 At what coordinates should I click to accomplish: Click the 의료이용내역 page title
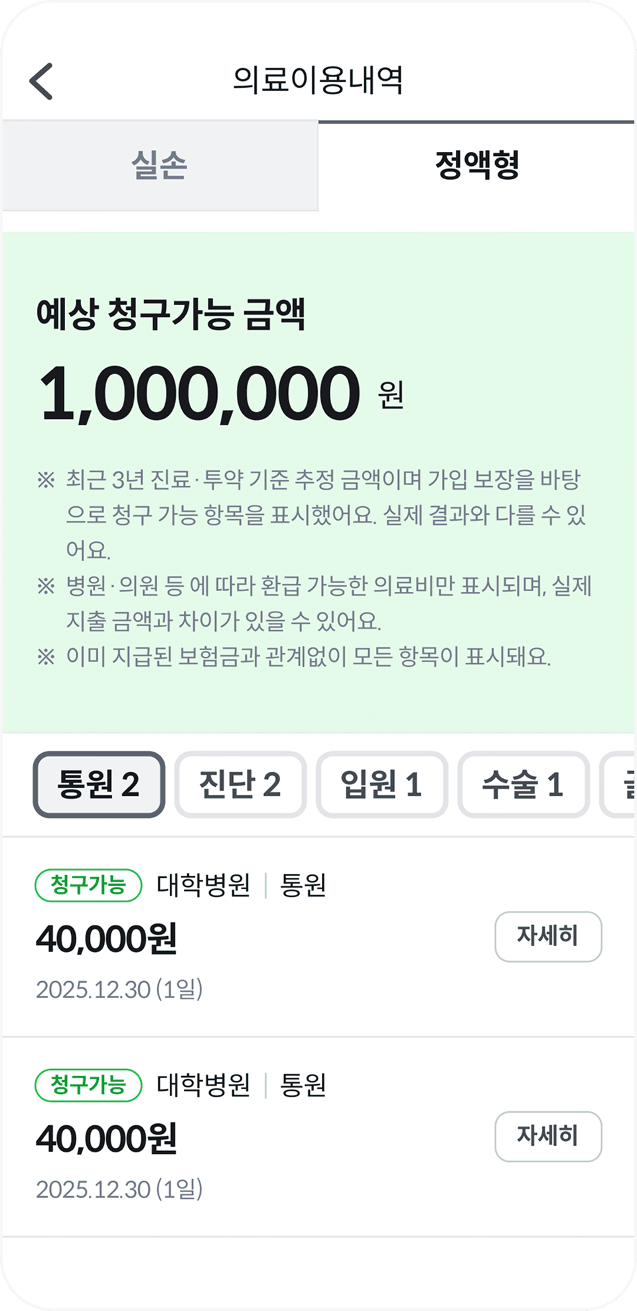tap(318, 80)
